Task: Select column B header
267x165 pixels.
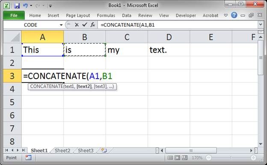Action: coord(85,37)
